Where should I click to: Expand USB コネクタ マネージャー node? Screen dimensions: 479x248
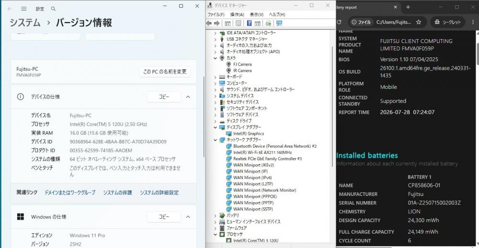click(215, 39)
